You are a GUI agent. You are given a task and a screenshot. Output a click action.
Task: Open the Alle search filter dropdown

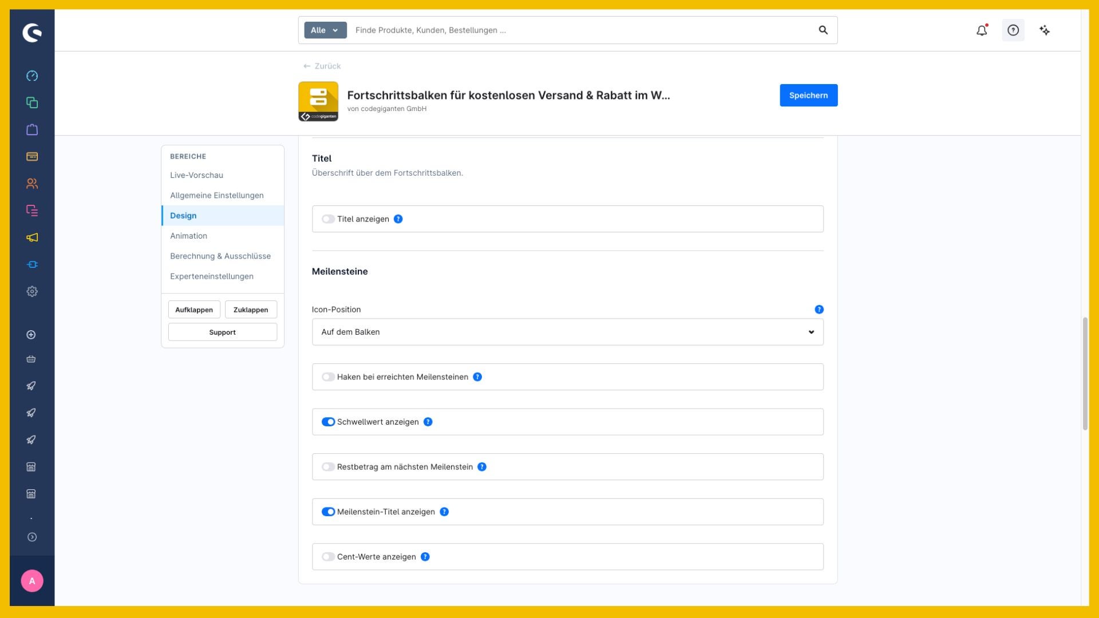coord(325,30)
